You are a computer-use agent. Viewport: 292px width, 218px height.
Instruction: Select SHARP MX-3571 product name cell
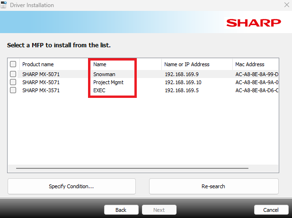pyautogui.click(x=41, y=90)
